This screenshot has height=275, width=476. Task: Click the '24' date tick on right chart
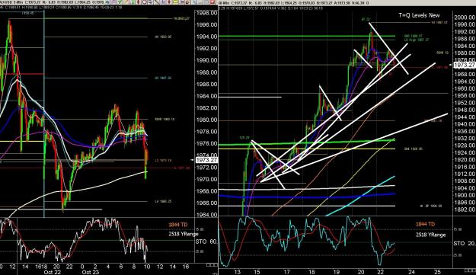point(411,272)
